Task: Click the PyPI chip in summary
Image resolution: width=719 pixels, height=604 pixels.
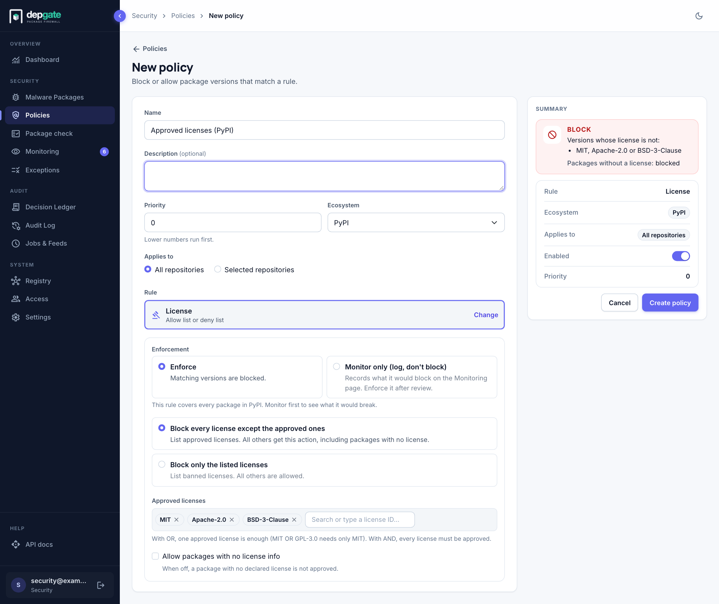Action: tap(679, 213)
